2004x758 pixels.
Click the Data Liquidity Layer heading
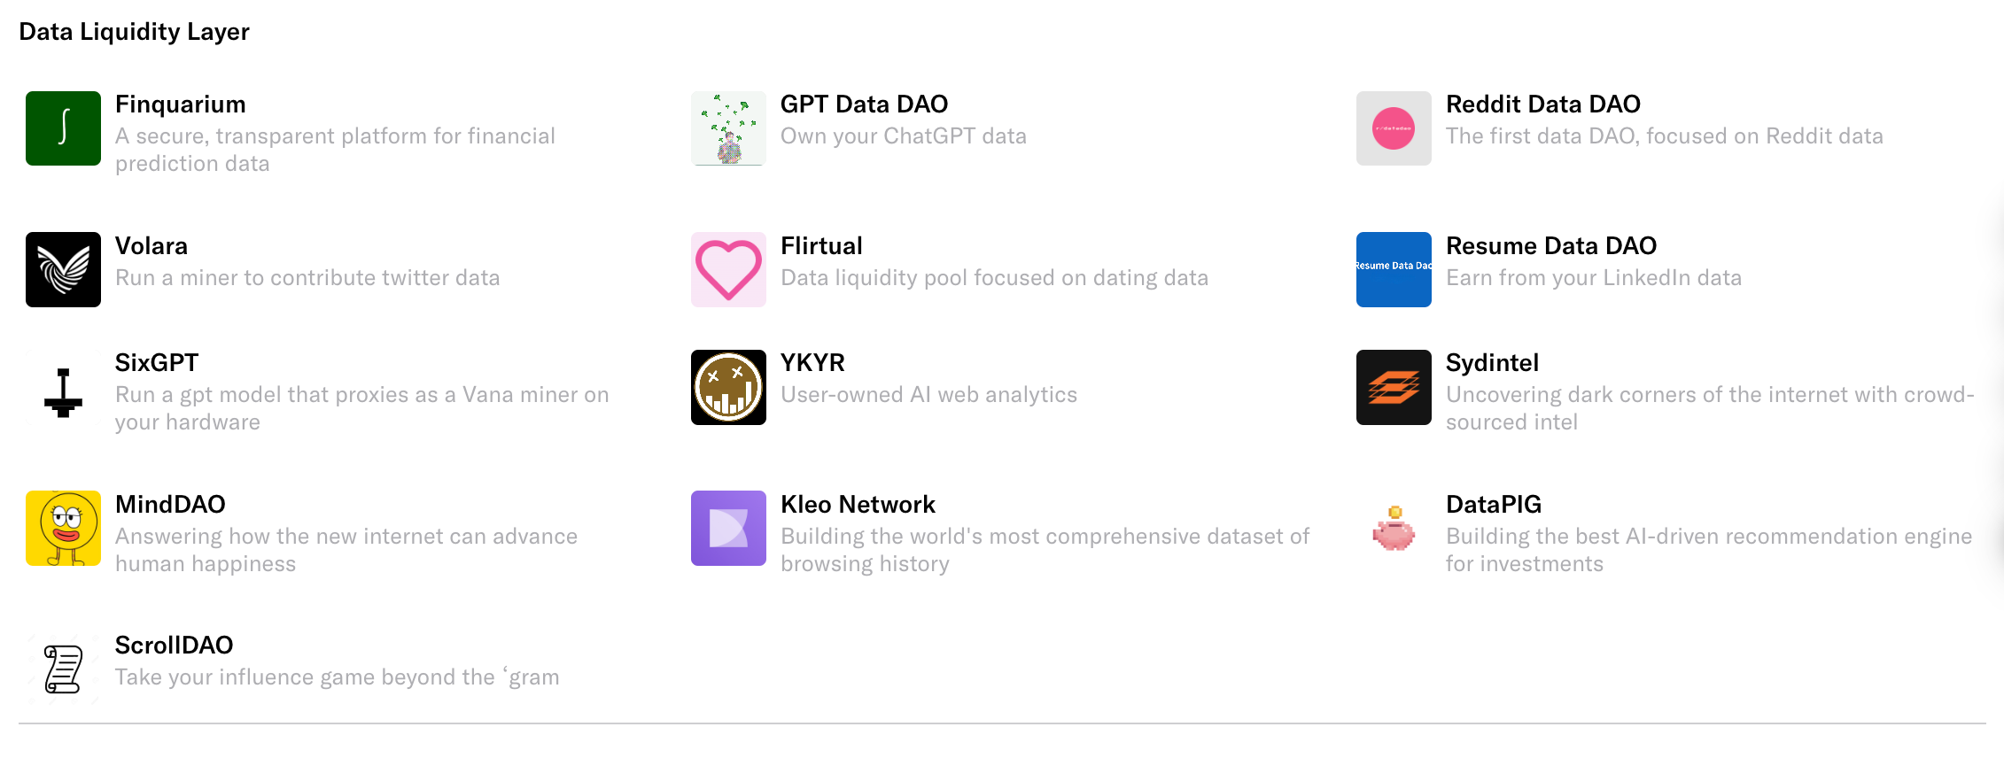click(x=134, y=32)
